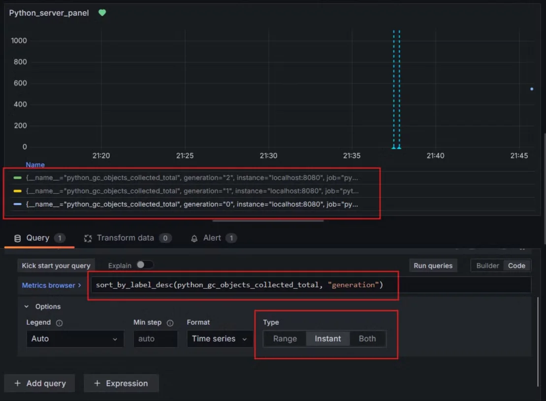This screenshot has width=546, height=401.
Task: Click the Min step info icon
Action: [x=170, y=323]
